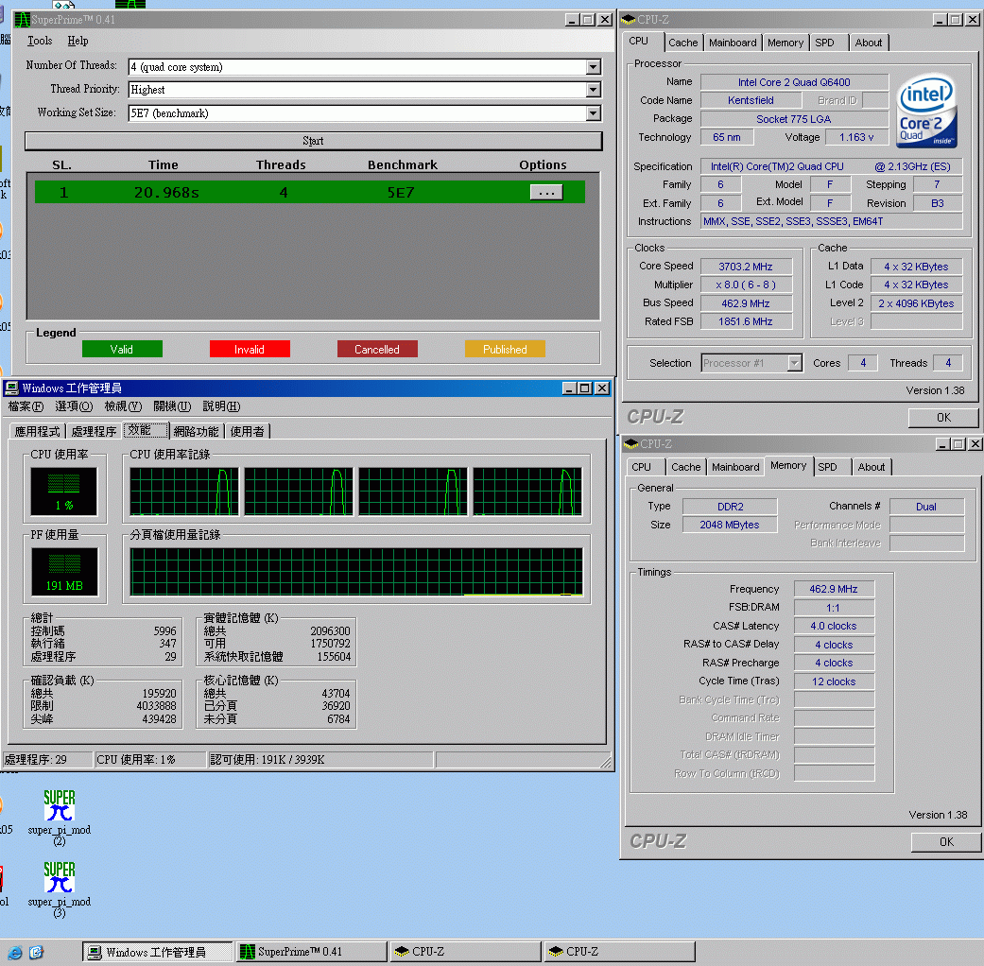Click the CPU usage 1% gauge
Viewport: 984px width, 966px height.
click(x=64, y=492)
